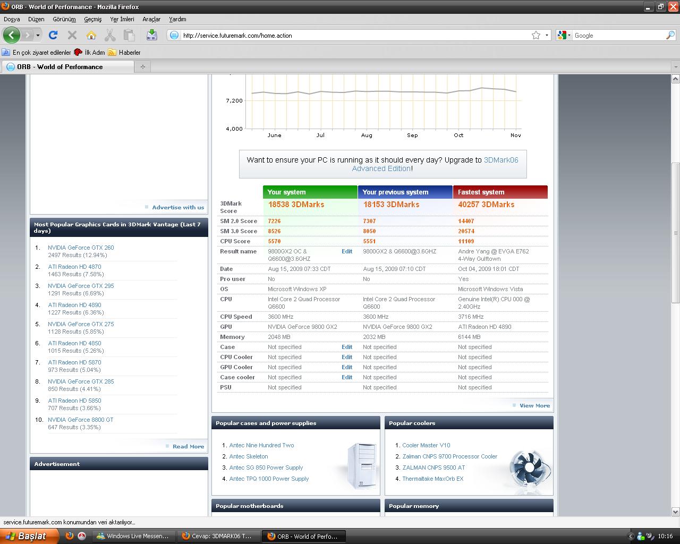The image size is (680, 544).
Task: Click the vertical scrollbar thumb
Action: [x=675, y=233]
